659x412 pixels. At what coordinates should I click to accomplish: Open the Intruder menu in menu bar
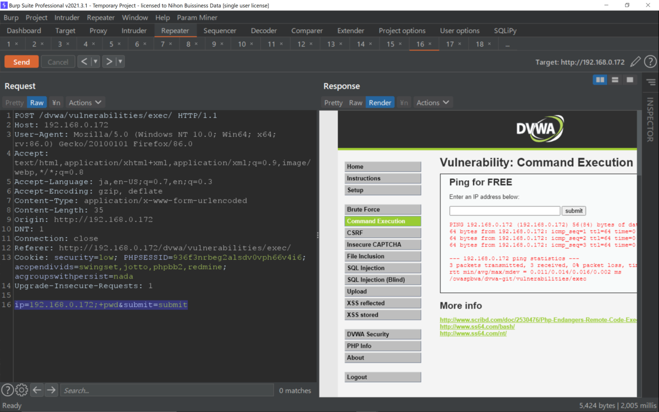pos(67,18)
